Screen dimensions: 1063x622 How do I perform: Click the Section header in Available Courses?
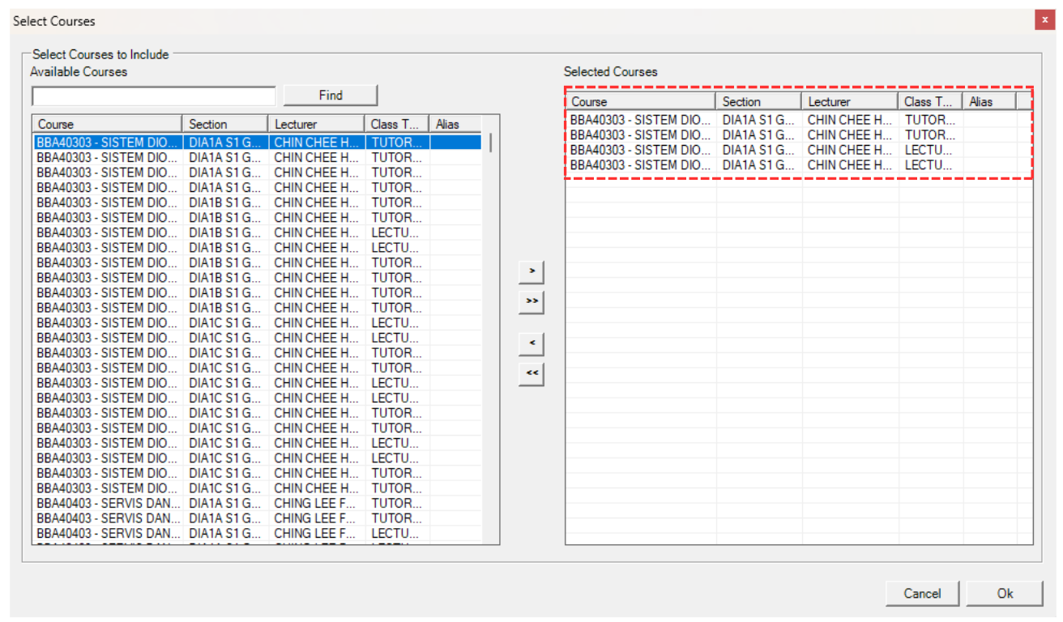click(x=225, y=124)
